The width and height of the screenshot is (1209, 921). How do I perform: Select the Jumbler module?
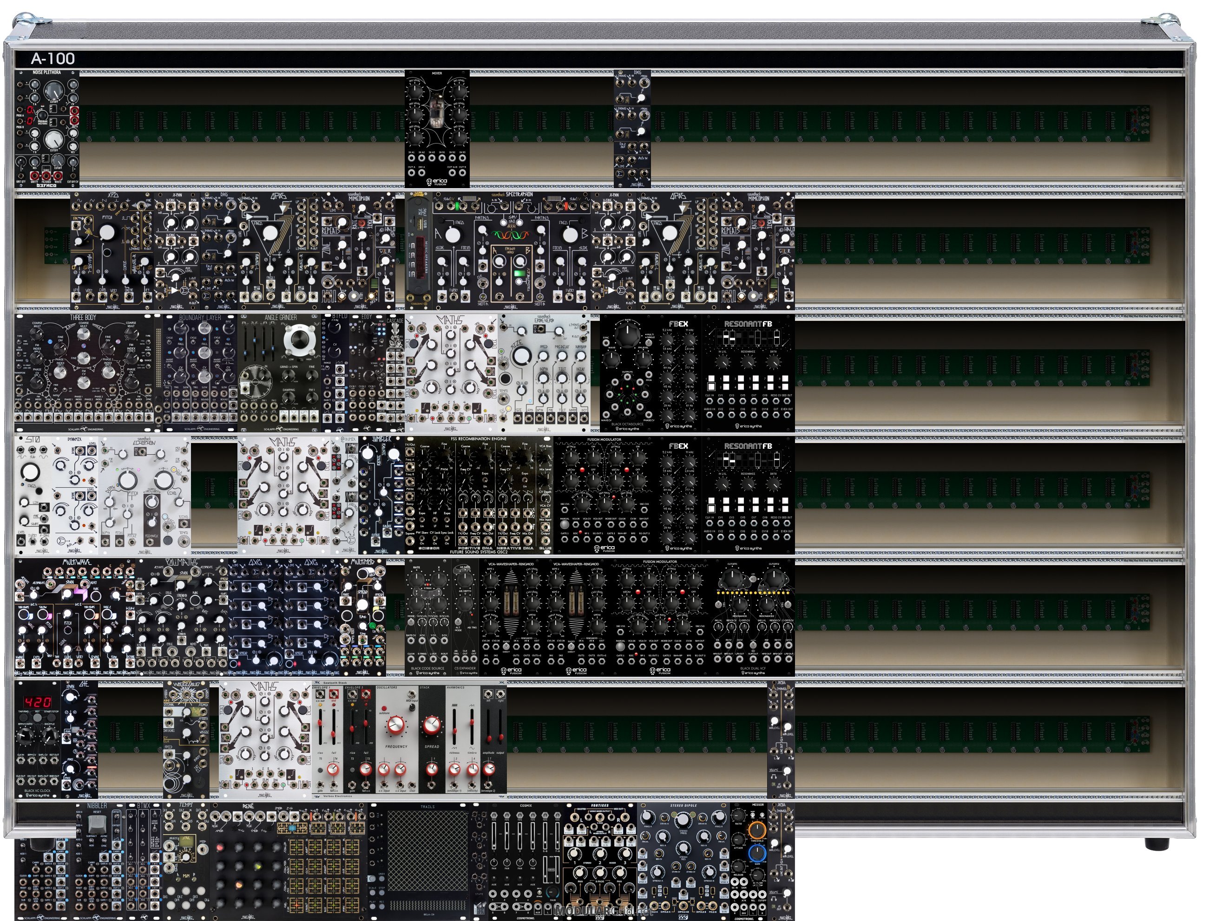click(381, 496)
